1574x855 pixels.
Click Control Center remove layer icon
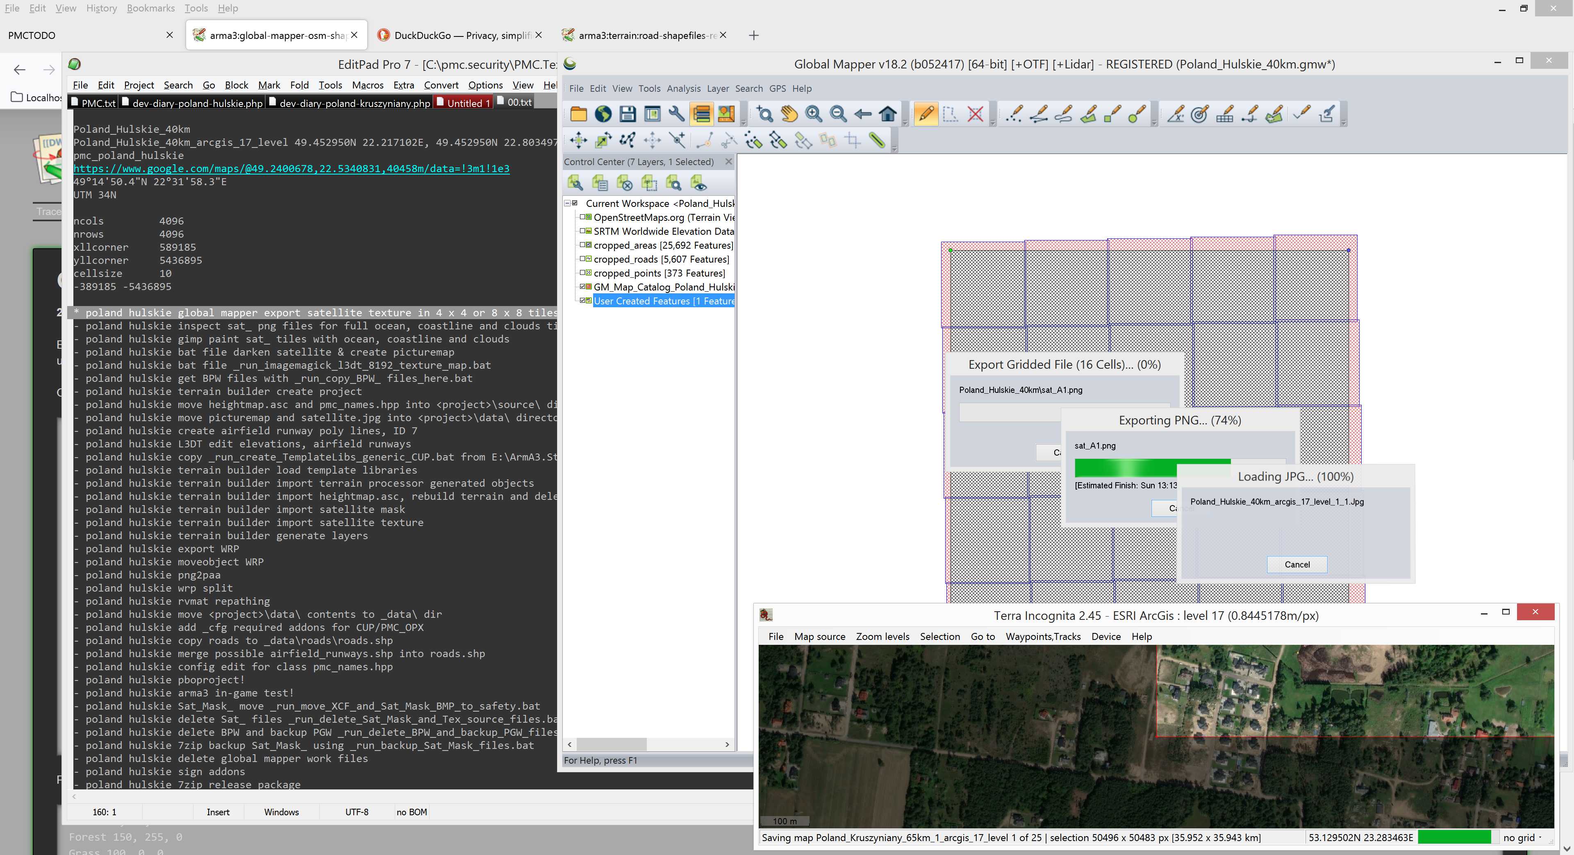pyautogui.click(x=624, y=183)
